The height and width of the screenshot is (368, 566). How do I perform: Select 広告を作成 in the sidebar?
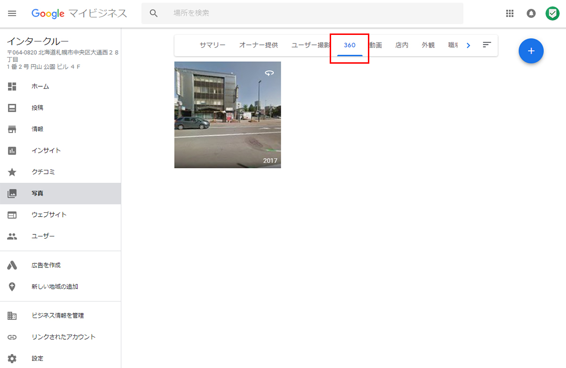(x=60, y=265)
